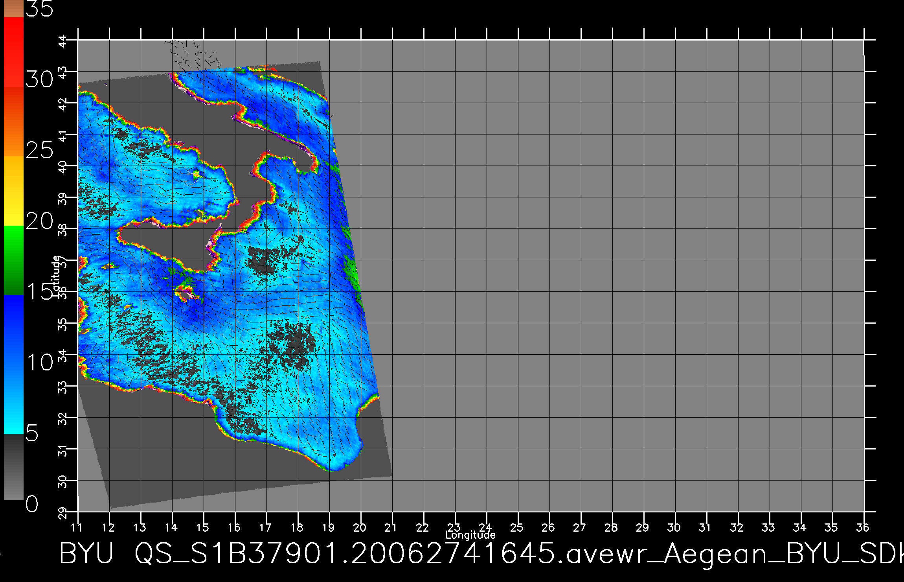This screenshot has width=904, height=582.
Task: Click latitude tick label 44
Action: [x=62, y=41]
